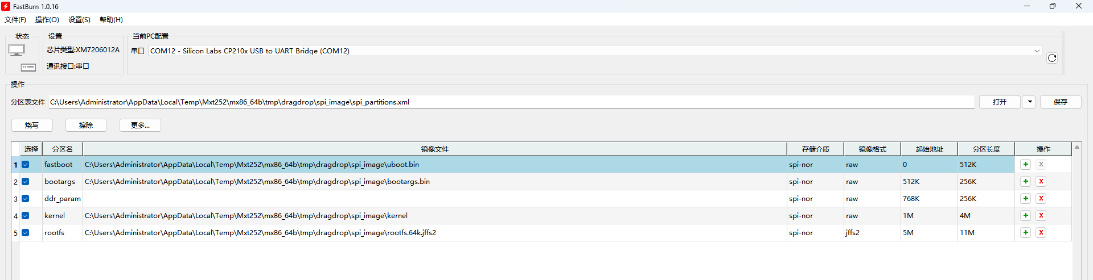Click the 分区长度 column header
Screen dimensions: 1093x280
coord(986,149)
